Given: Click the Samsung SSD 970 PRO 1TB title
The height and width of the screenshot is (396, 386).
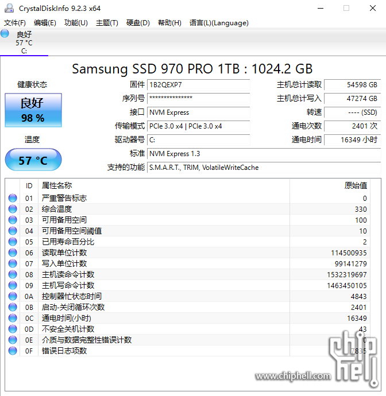Looking at the screenshot, I should tap(192, 69).
